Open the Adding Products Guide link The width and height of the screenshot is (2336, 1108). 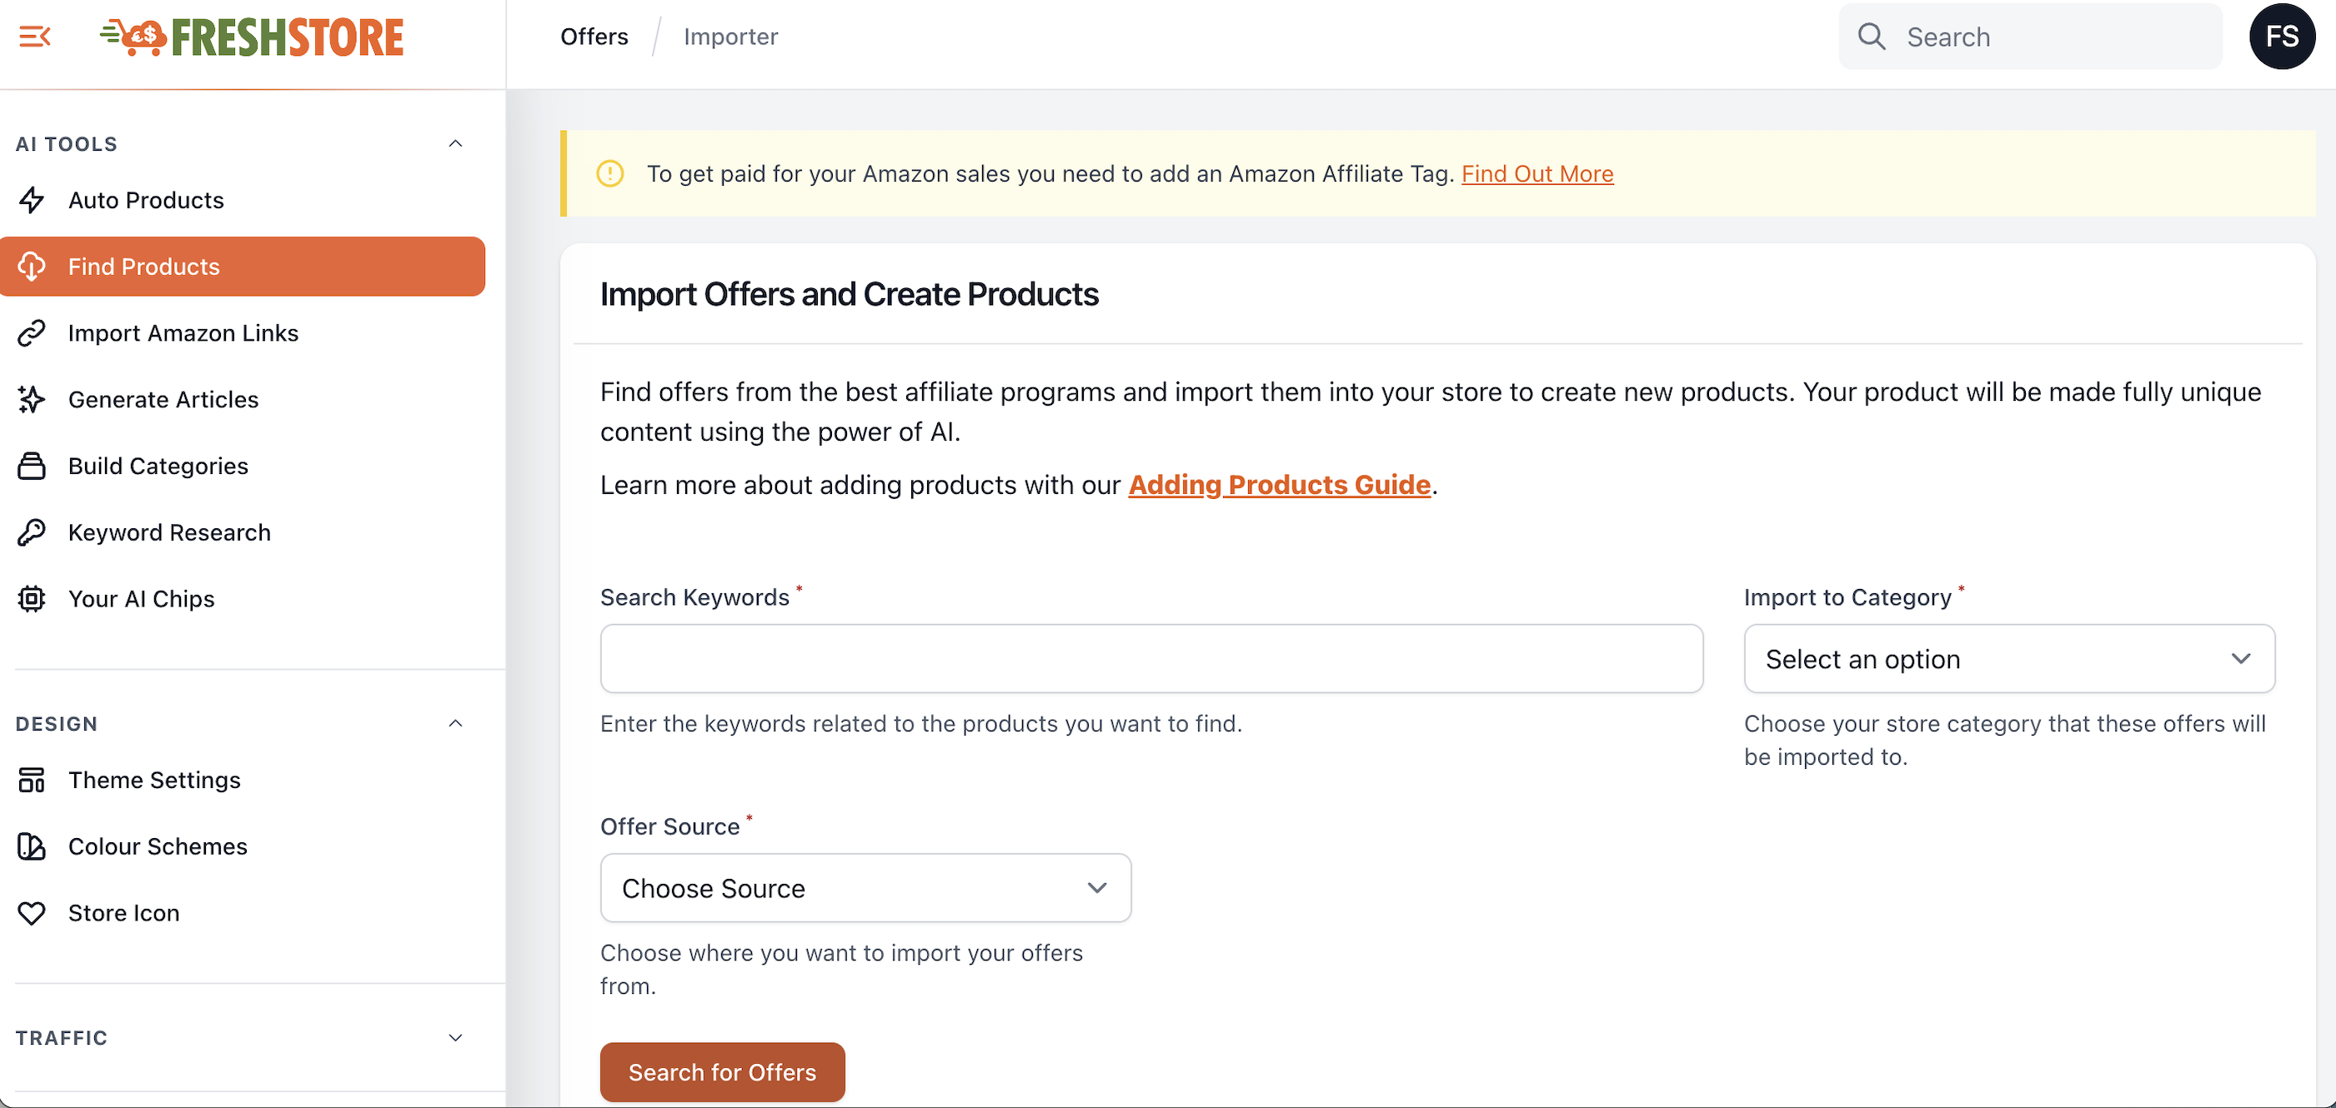[x=1279, y=485]
